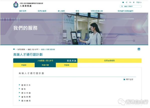The image size is (150, 108).
Task: Select the 延長逗留期限 tab
Action: [110, 60]
